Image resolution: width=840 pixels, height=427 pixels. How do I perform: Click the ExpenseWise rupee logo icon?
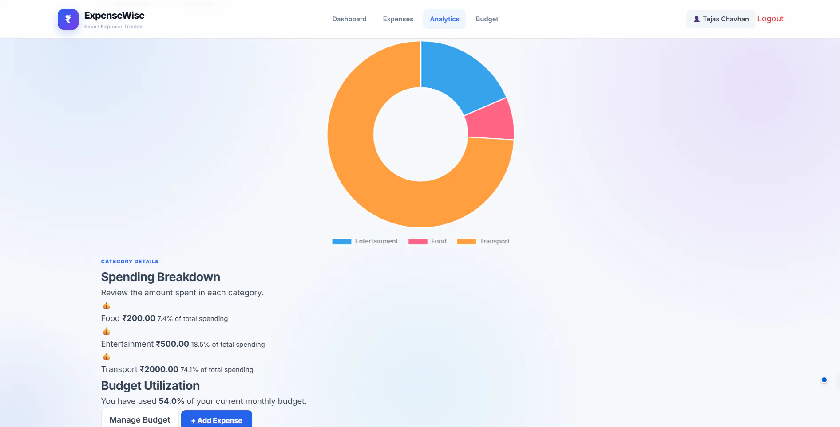68,19
